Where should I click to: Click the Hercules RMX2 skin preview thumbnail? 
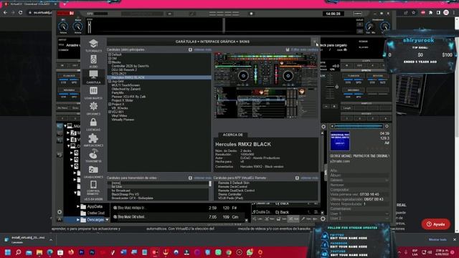pos(266,85)
